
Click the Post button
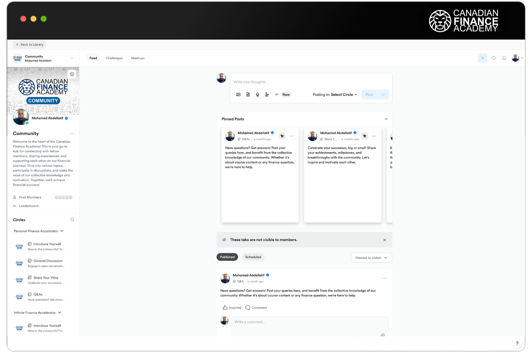369,94
